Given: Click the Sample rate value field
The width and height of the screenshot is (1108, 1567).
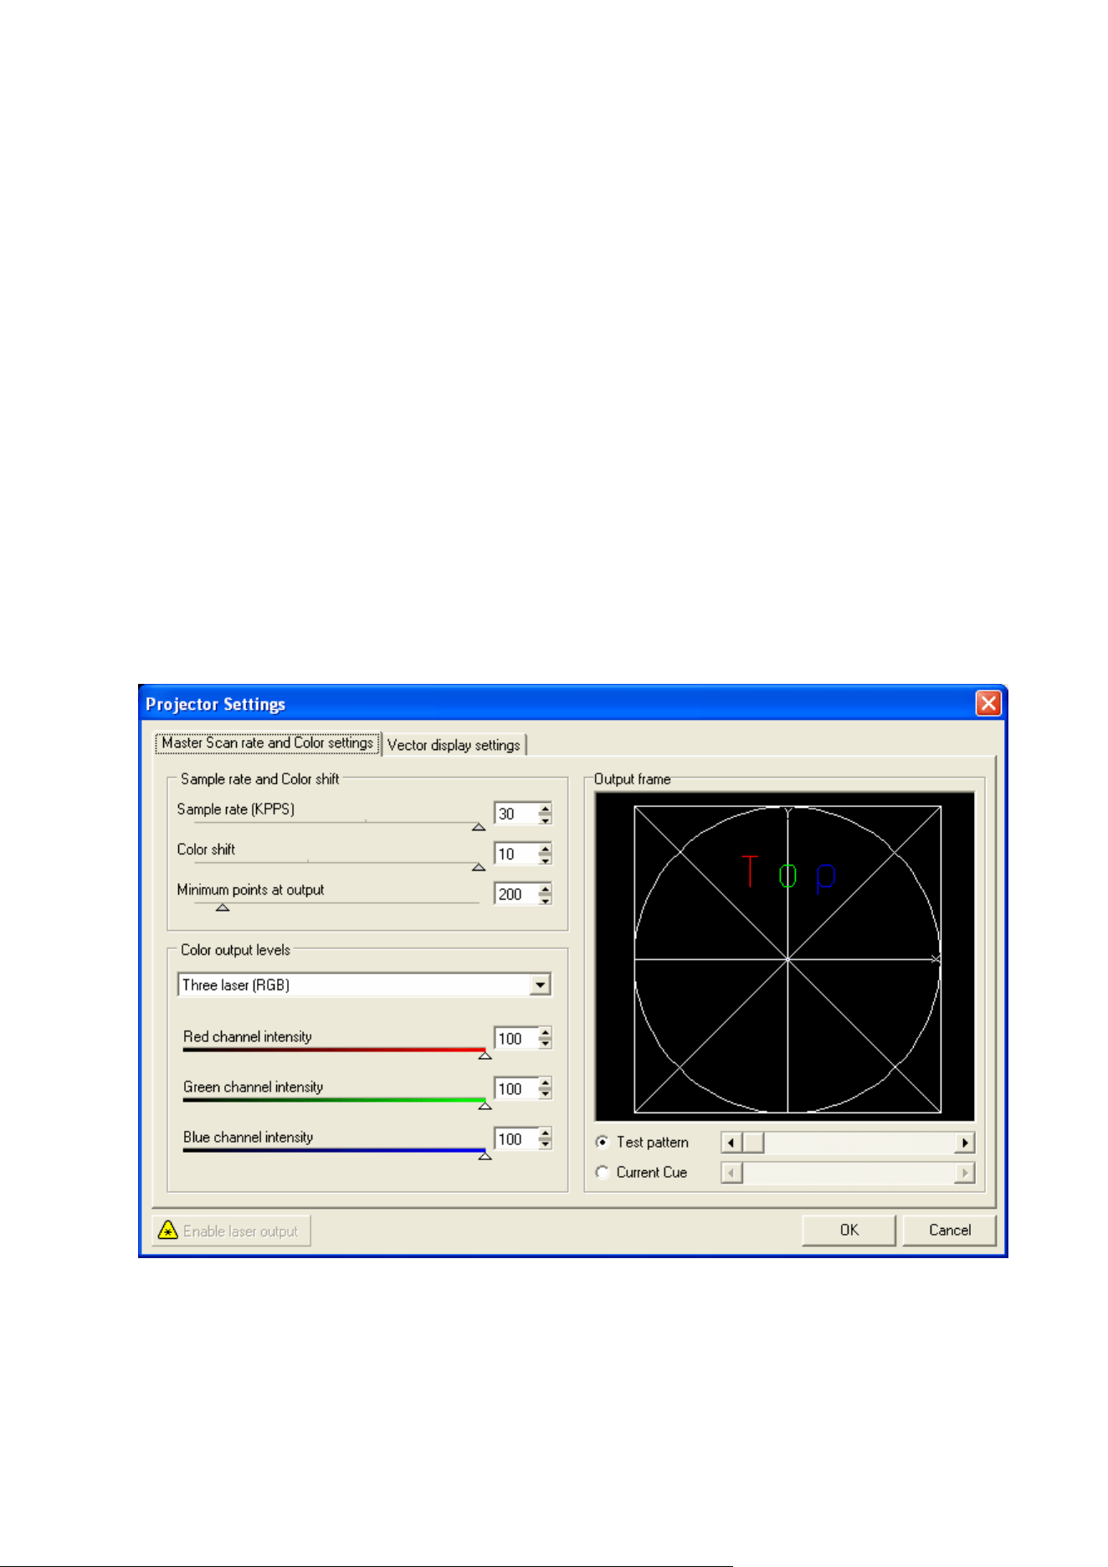Looking at the screenshot, I should tap(516, 814).
